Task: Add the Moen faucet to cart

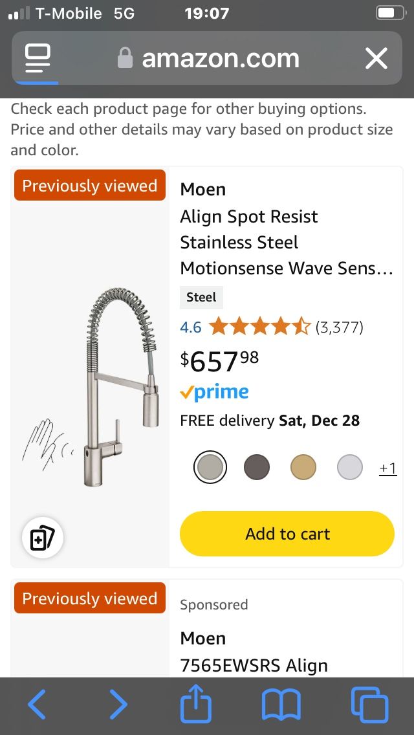Action: [x=287, y=534]
